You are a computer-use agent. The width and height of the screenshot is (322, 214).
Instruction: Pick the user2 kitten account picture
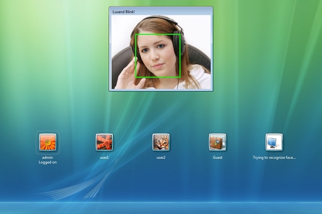(x=161, y=142)
